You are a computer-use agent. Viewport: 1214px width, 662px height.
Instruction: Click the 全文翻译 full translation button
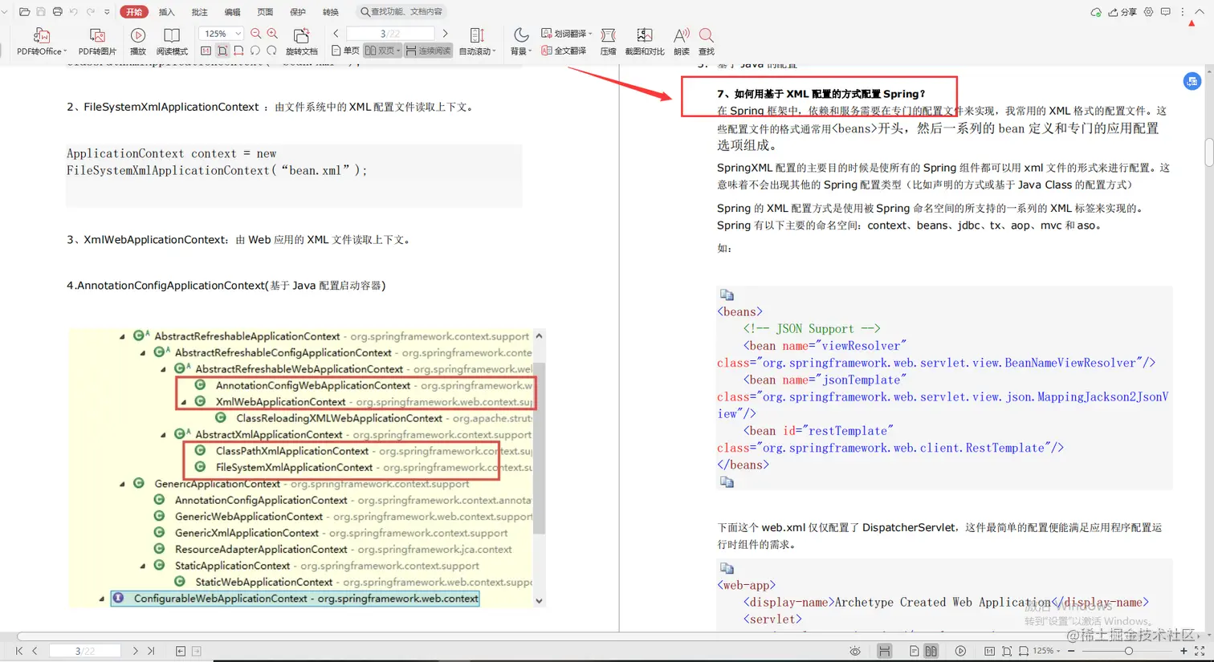tap(564, 51)
